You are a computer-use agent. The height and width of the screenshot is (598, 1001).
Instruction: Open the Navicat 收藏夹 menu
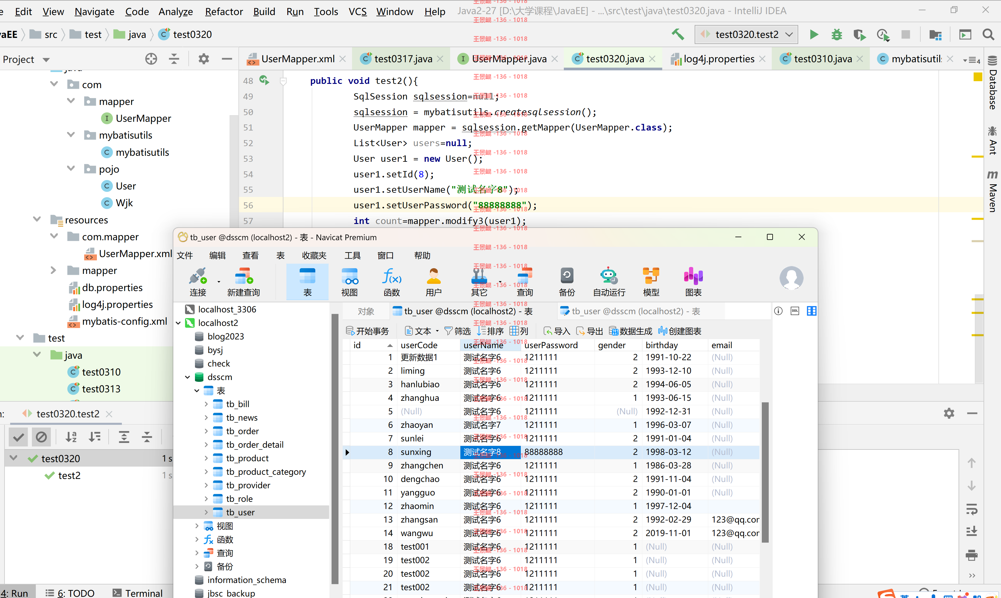(x=314, y=256)
